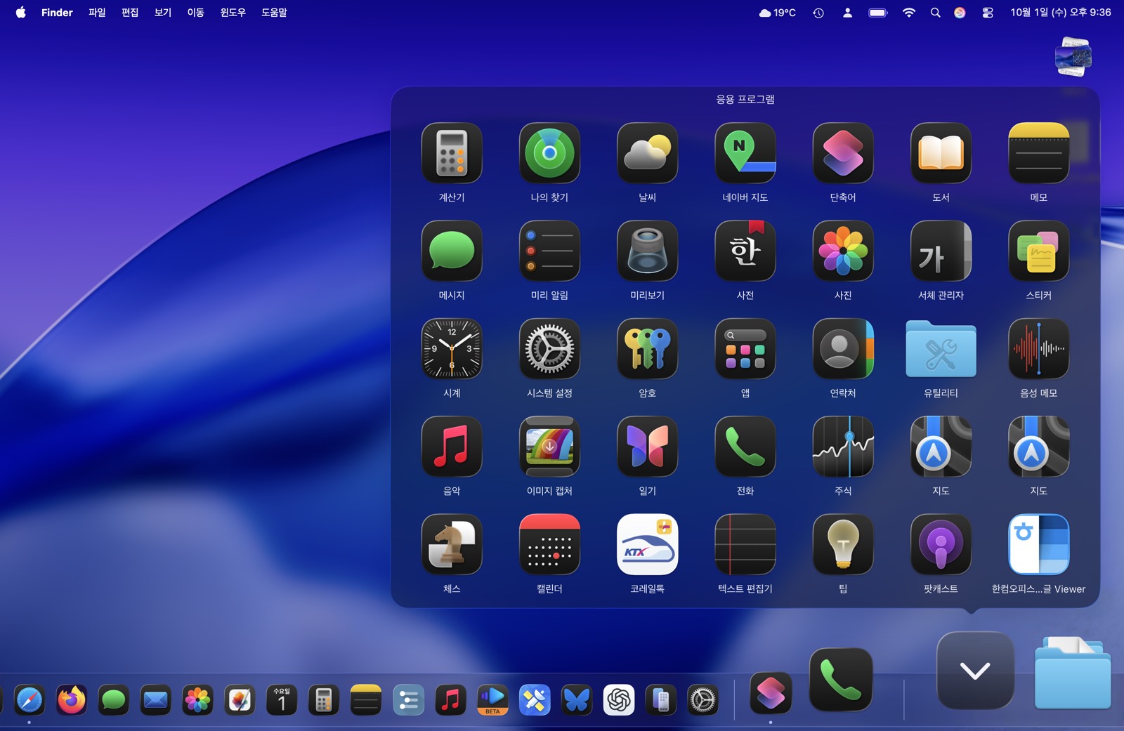Collapse the applications stack with the chevron
Viewport: 1124px width, 731px height.
974,671
